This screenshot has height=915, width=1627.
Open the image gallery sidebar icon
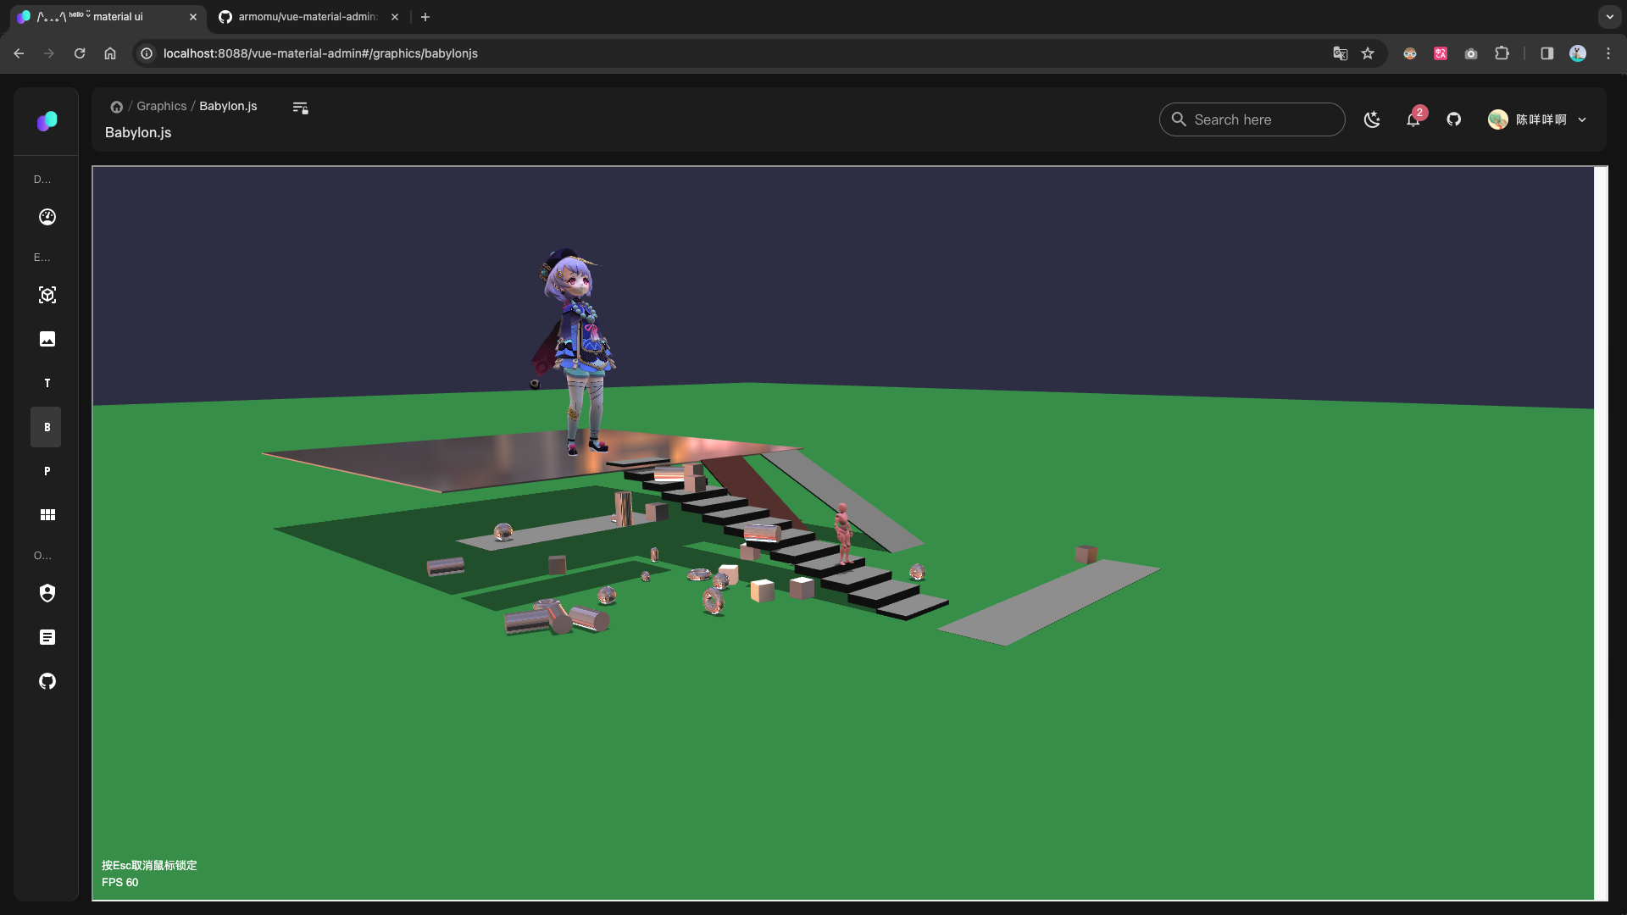[x=47, y=339]
